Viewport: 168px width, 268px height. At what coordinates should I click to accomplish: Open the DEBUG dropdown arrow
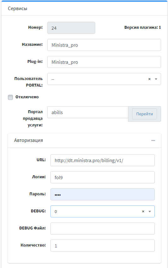(150, 211)
